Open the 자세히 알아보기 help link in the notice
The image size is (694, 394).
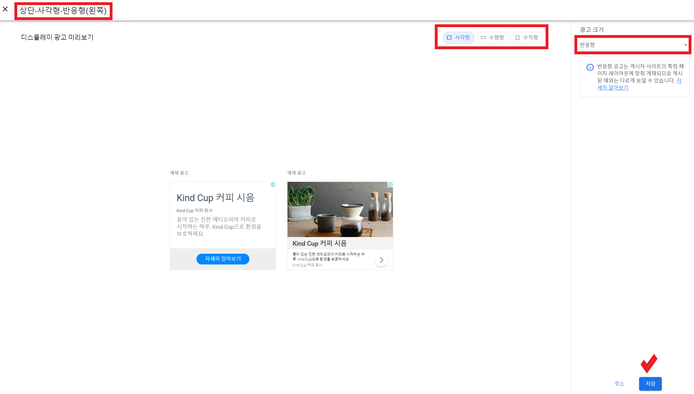pyautogui.click(x=612, y=88)
